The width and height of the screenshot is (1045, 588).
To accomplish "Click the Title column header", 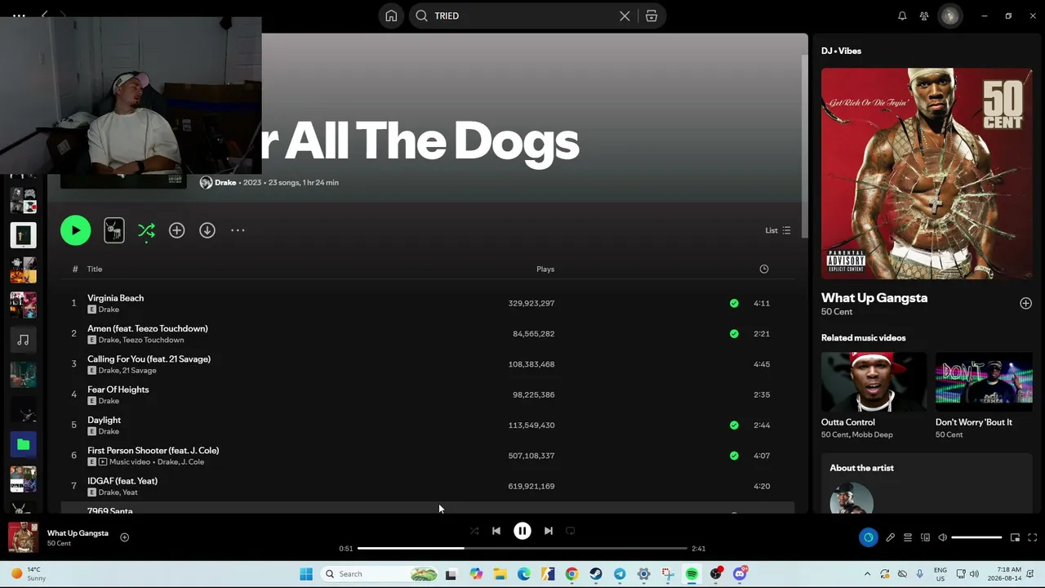I will [x=95, y=269].
